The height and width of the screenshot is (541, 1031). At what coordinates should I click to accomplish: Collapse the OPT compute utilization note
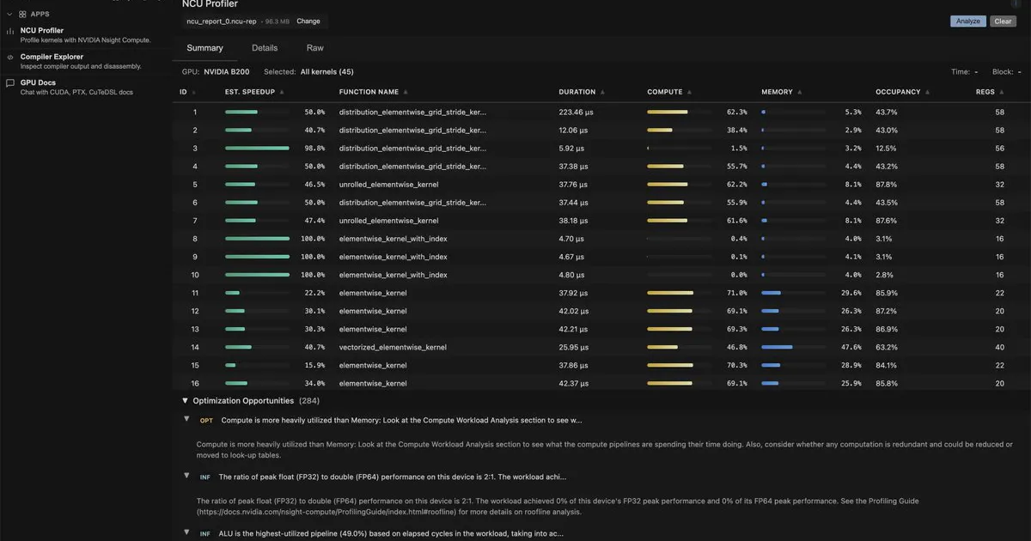pos(186,419)
